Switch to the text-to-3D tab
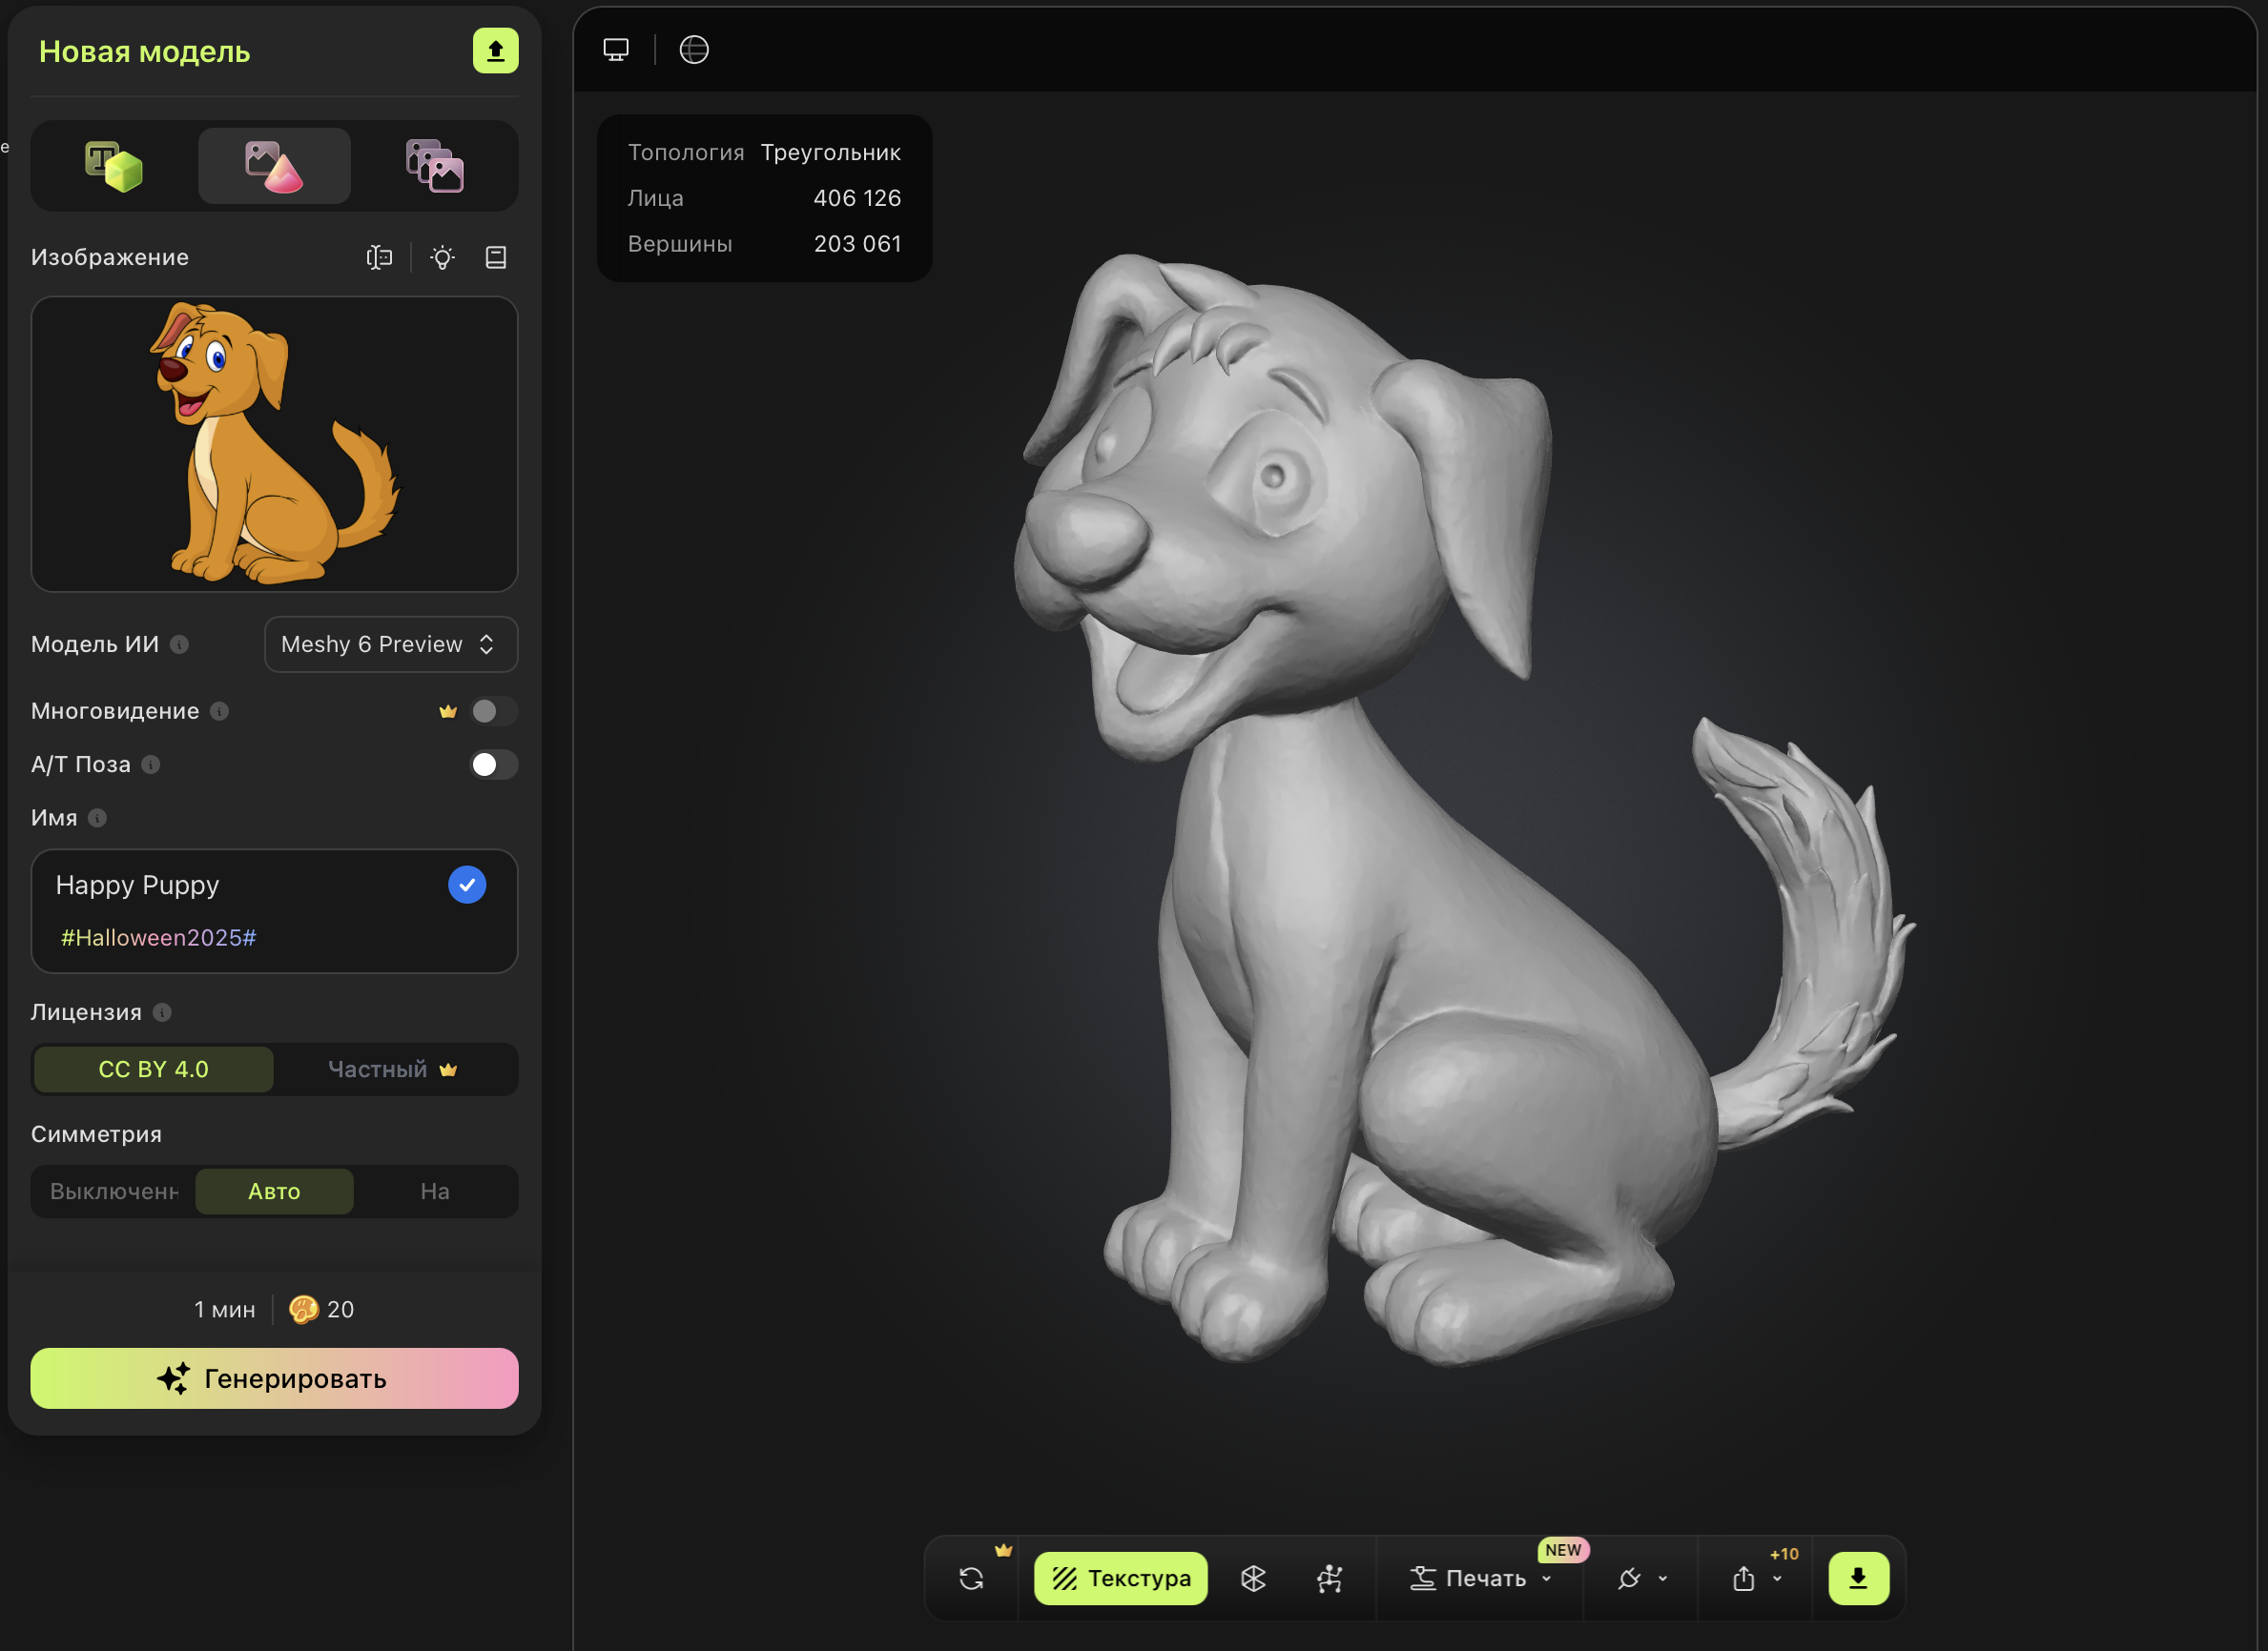Screen dimensions: 2268x1651 pyautogui.click(x=113, y=166)
